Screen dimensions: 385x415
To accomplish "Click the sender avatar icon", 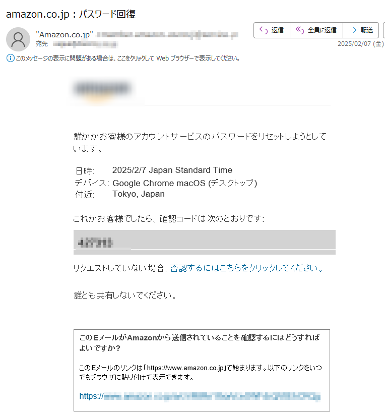I will click(x=18, y=39).
